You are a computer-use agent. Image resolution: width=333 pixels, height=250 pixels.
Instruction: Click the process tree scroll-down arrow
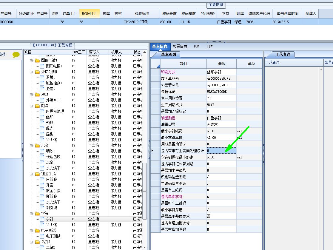point(145,247)
